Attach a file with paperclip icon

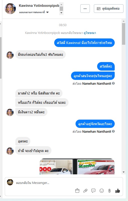[85, 191]
